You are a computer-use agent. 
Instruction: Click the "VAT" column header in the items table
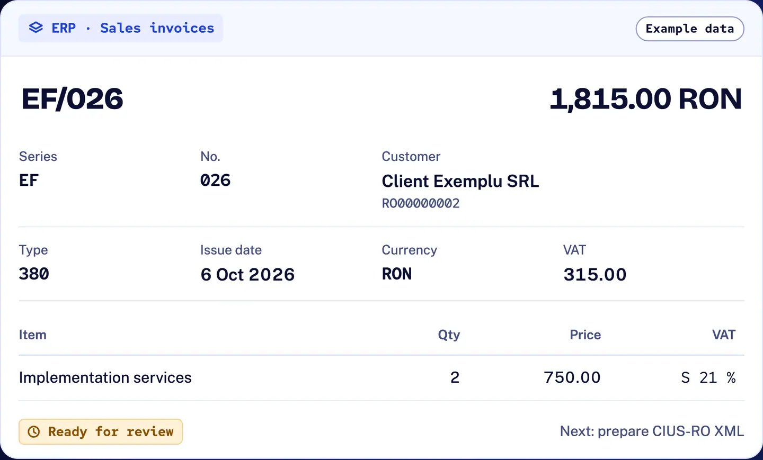click(724, 335)
